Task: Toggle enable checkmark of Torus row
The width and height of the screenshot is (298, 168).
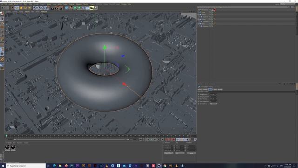Action: (x=212, y=12)
